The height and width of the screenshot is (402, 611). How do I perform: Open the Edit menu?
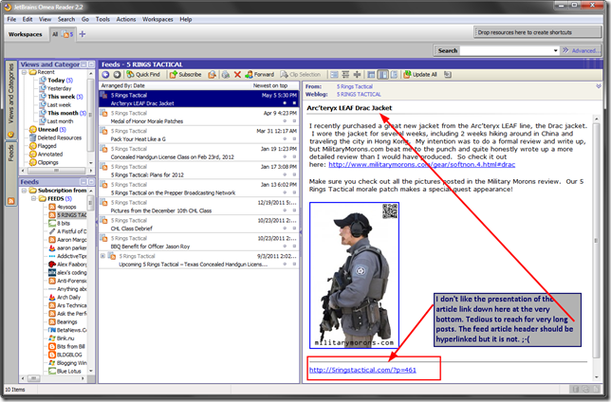click(x=28, y=19)
